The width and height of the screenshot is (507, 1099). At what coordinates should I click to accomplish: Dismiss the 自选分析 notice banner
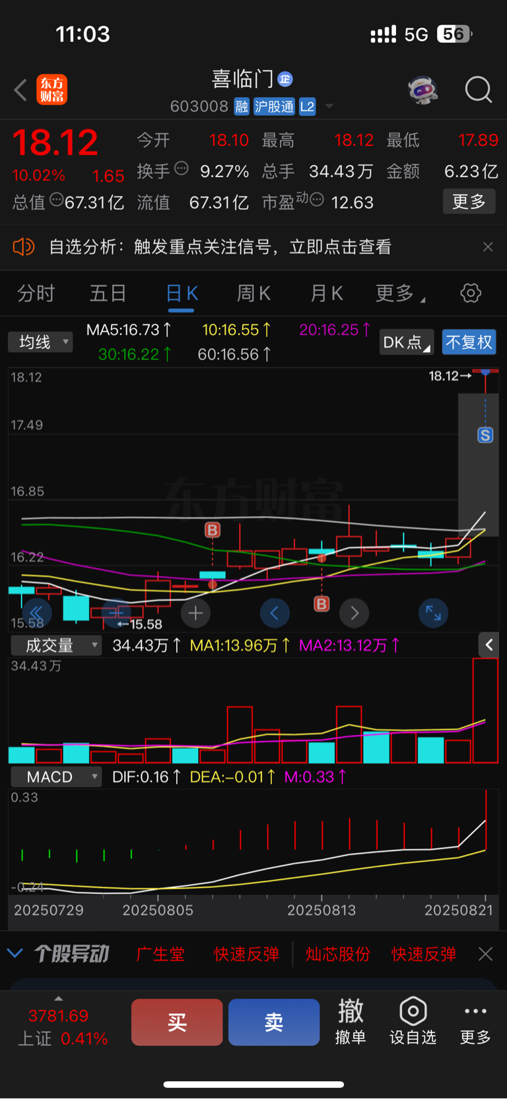point(488,247)
